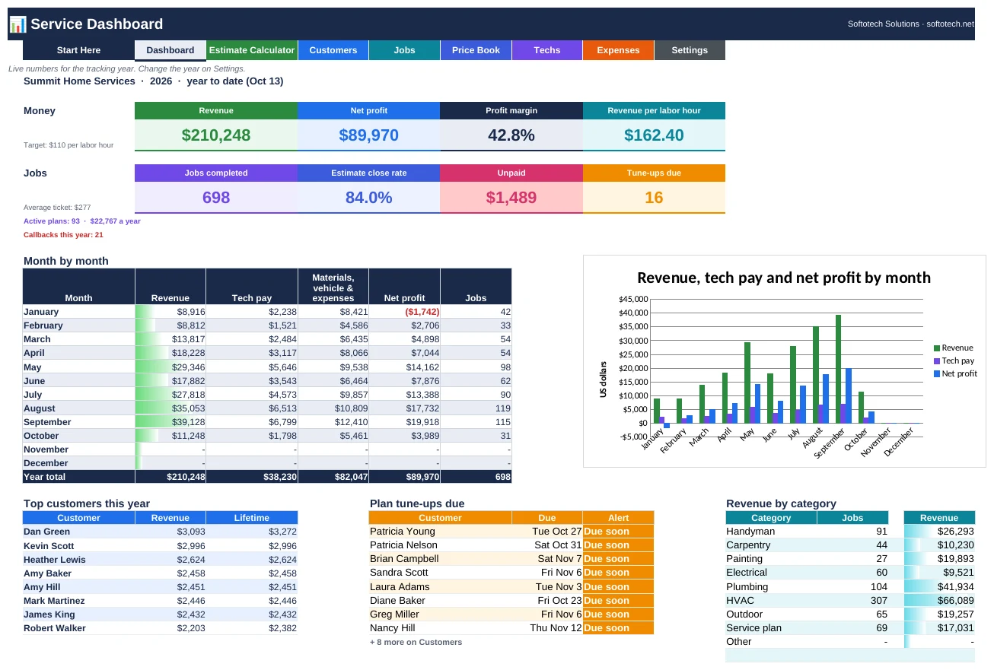Go to the Customers tab

click(x=333, y=50)
